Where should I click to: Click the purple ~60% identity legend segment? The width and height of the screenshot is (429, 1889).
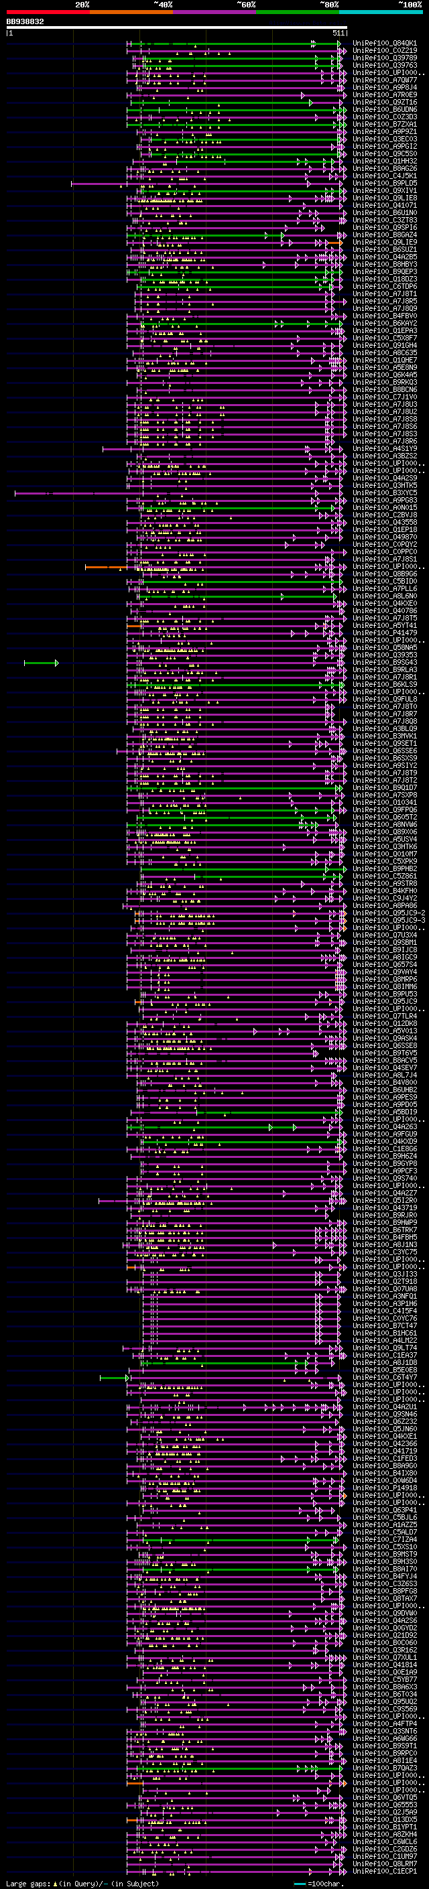click(x=214, y=12)
